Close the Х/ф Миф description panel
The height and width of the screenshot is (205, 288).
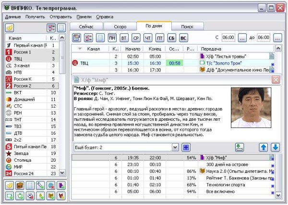[x=276, y=80]
